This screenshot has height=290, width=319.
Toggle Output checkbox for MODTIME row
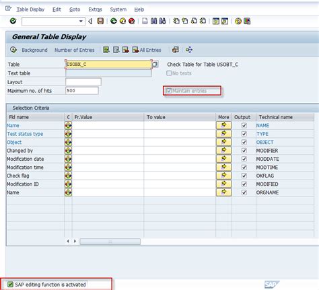click(x=244, y=168)
